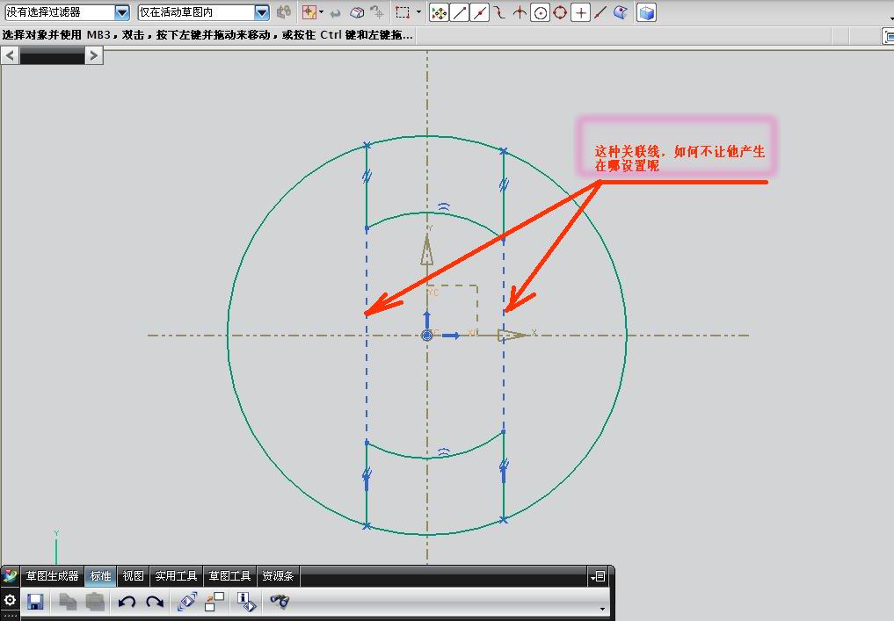Toggle the end point snap icon
894x621 pixels.
[x=460, y=12]
